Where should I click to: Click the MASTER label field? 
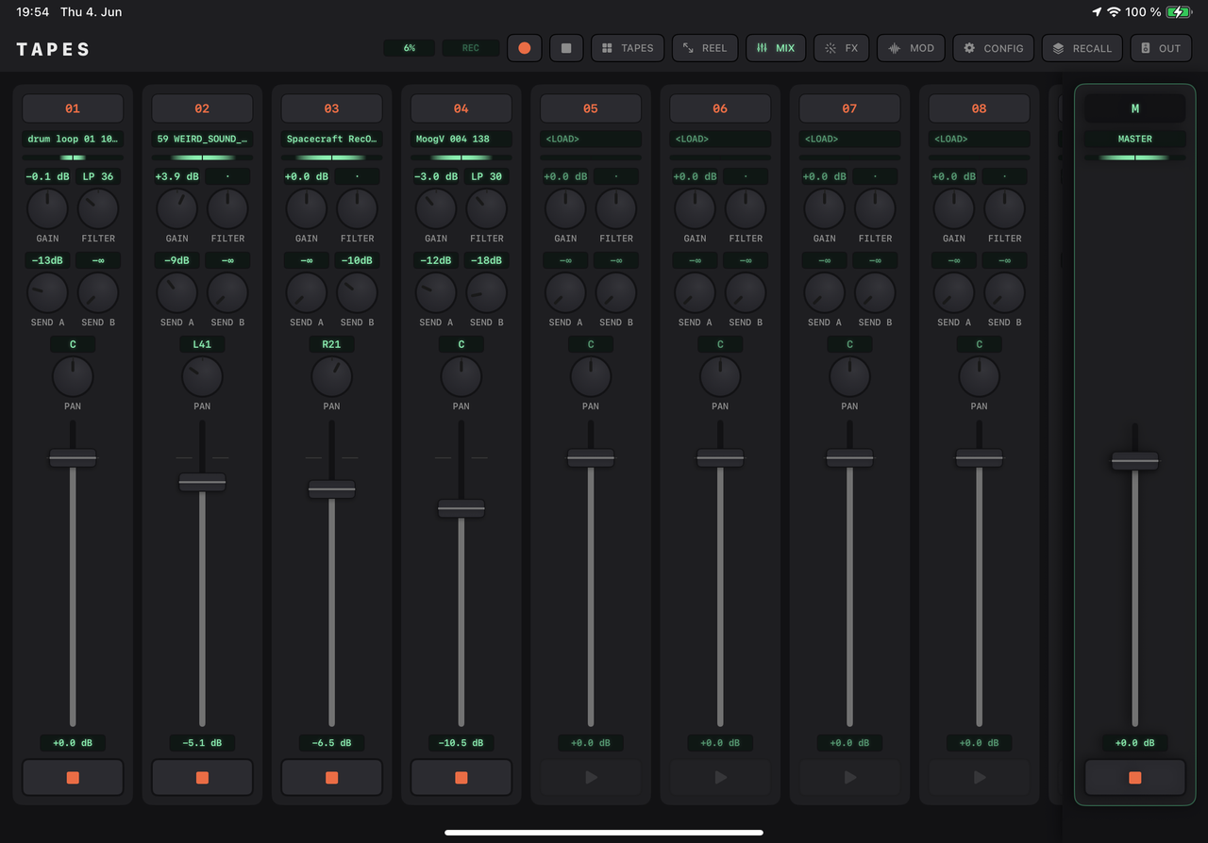(x=1134, y=139)
